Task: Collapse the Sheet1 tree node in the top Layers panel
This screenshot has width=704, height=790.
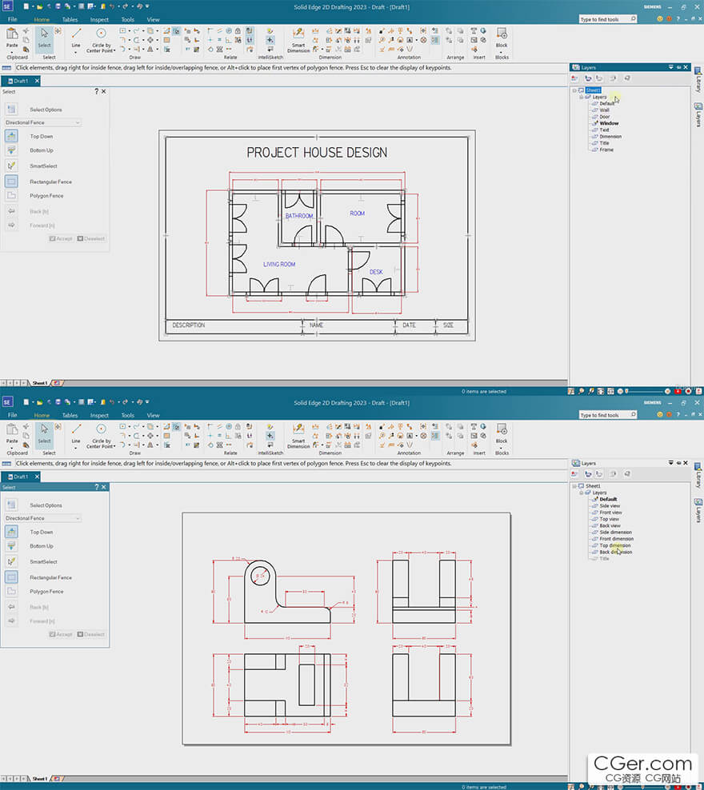Action: [574, 90]
